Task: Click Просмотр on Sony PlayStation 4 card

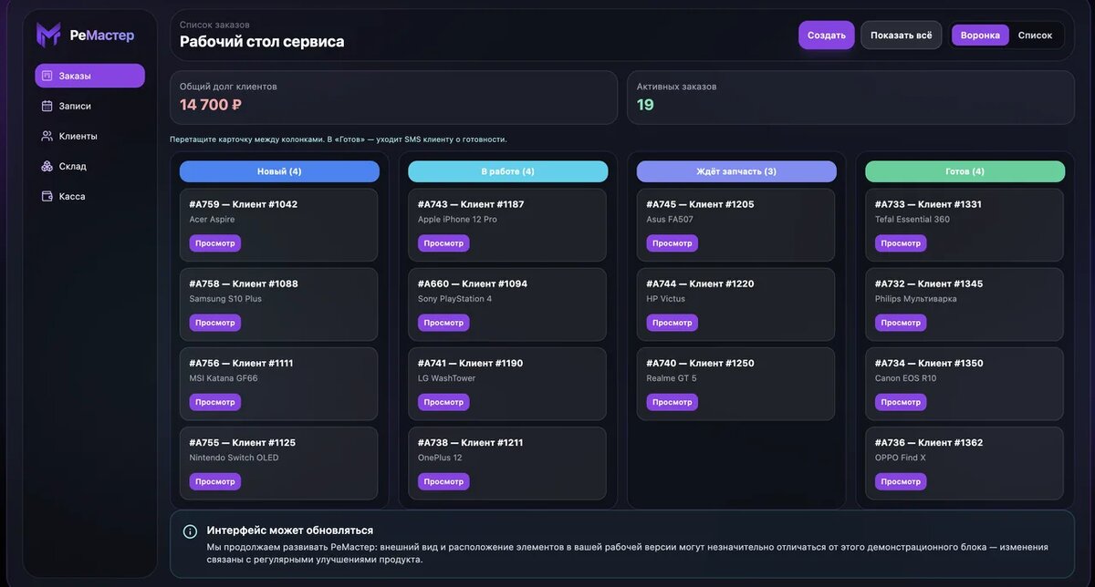Action: tap(443, 323)
